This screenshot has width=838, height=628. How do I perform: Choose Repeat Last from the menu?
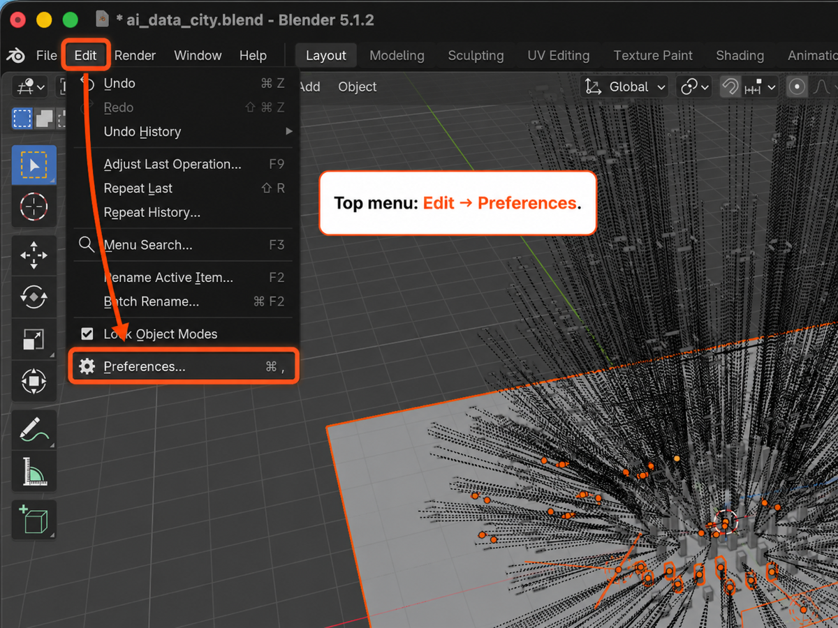click(x=183, y=188)
